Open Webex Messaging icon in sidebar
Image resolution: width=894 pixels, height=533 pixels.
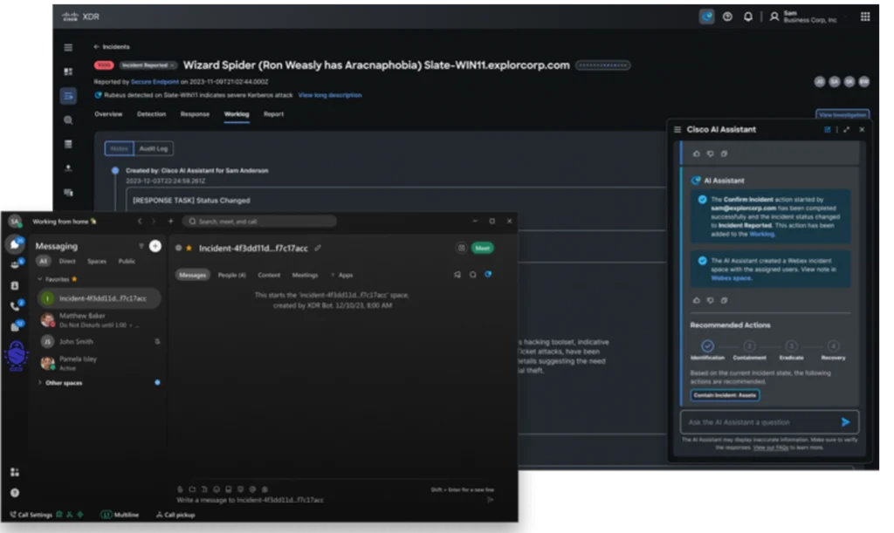point(14,244)
